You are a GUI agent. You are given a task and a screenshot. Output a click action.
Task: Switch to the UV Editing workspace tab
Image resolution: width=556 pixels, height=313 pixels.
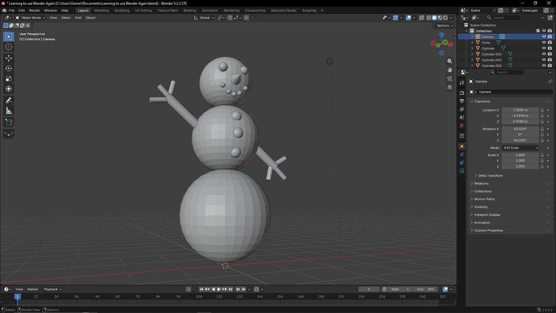click(143, 10)
